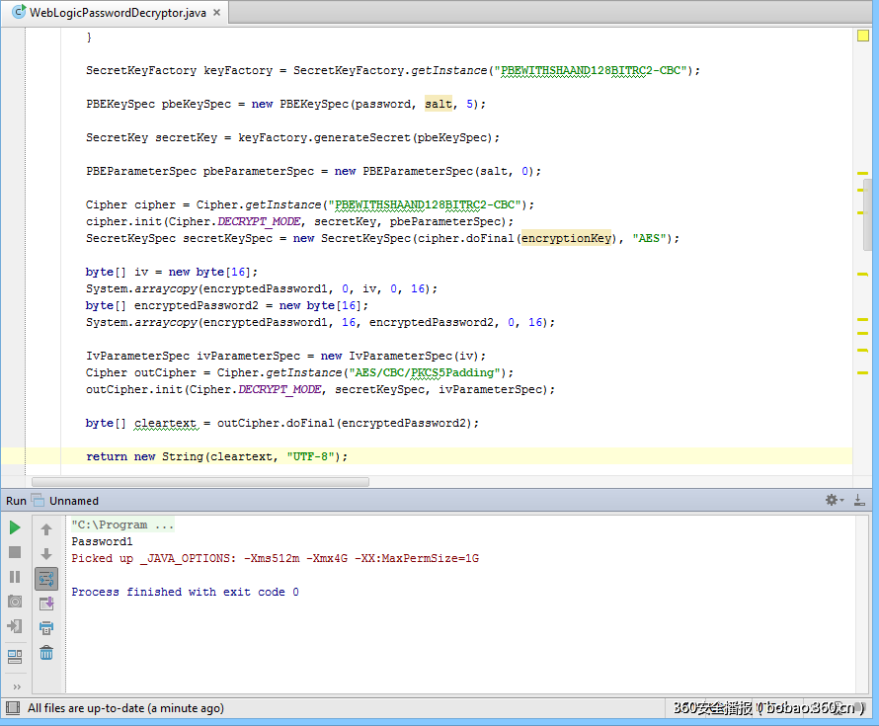Click DECRYPT_MODE in the outCipher.init line
This screenshot has width=879, height=726.
click(280, 389)
